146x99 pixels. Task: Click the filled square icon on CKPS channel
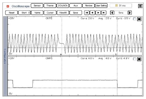[139, 19]
